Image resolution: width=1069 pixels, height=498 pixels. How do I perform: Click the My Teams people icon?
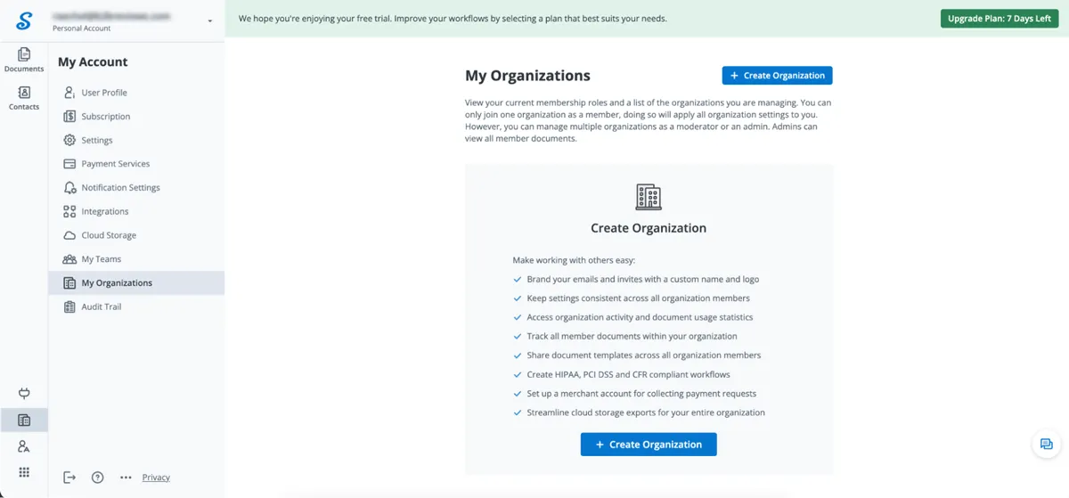click(69, 259)
